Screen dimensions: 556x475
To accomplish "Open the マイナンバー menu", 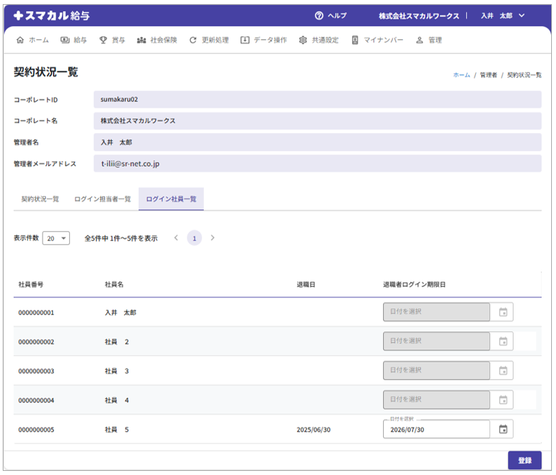I will (377, 40).
